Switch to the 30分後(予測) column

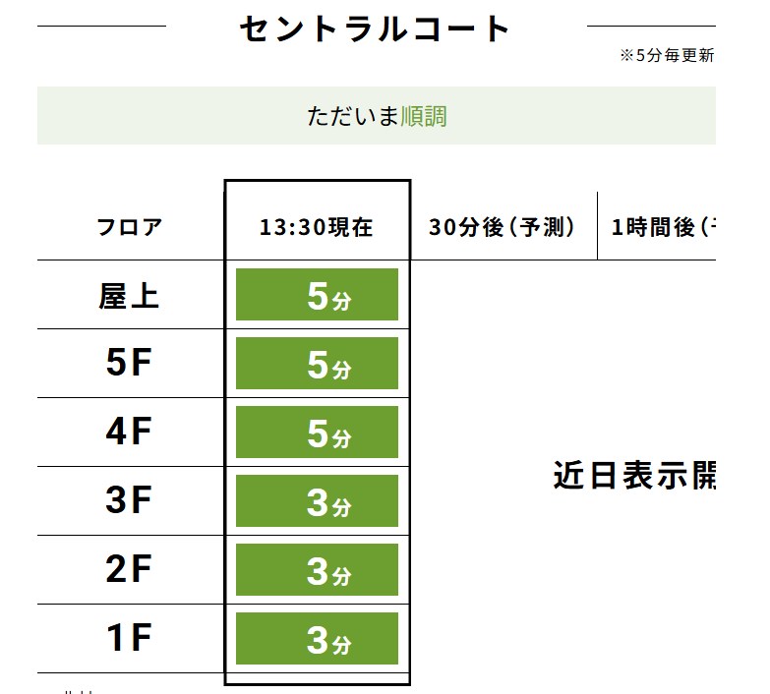[503, 227]
